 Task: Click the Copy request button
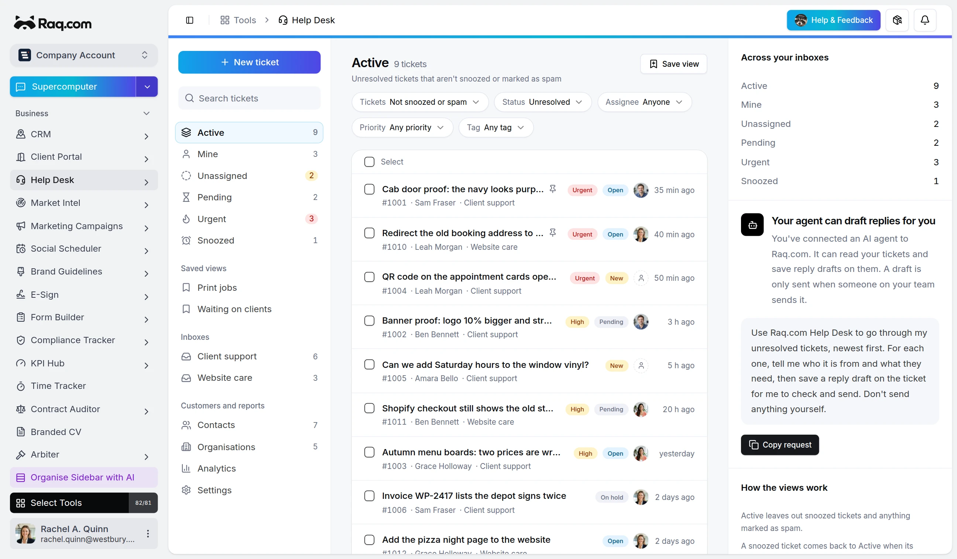click(x=780, y=445)
